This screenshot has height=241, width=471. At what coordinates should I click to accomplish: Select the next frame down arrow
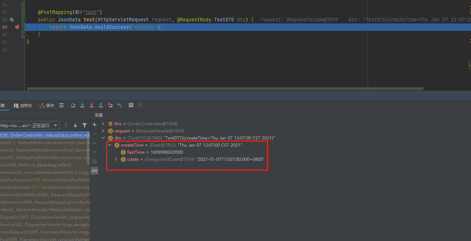tap(75, 125)
